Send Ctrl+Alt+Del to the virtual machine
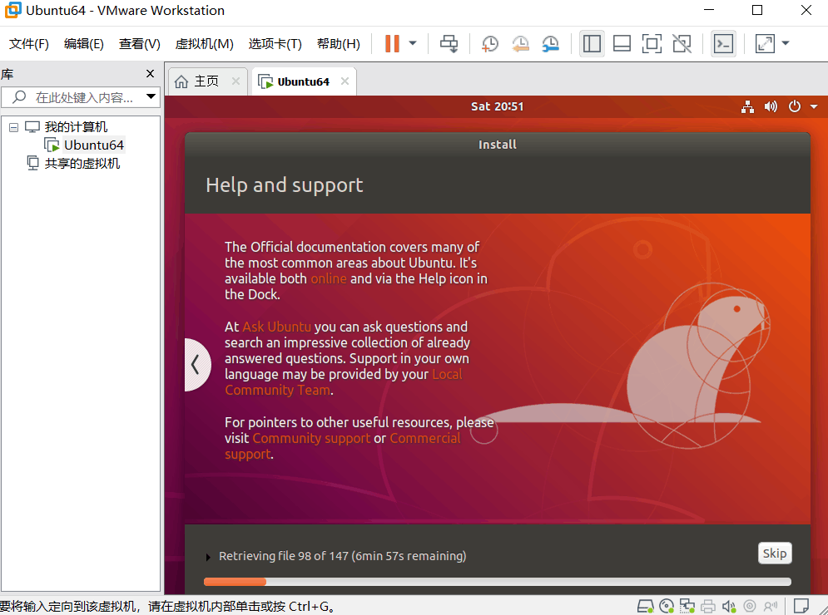Viewport: 828px width, 615px height. coord(449,43)
